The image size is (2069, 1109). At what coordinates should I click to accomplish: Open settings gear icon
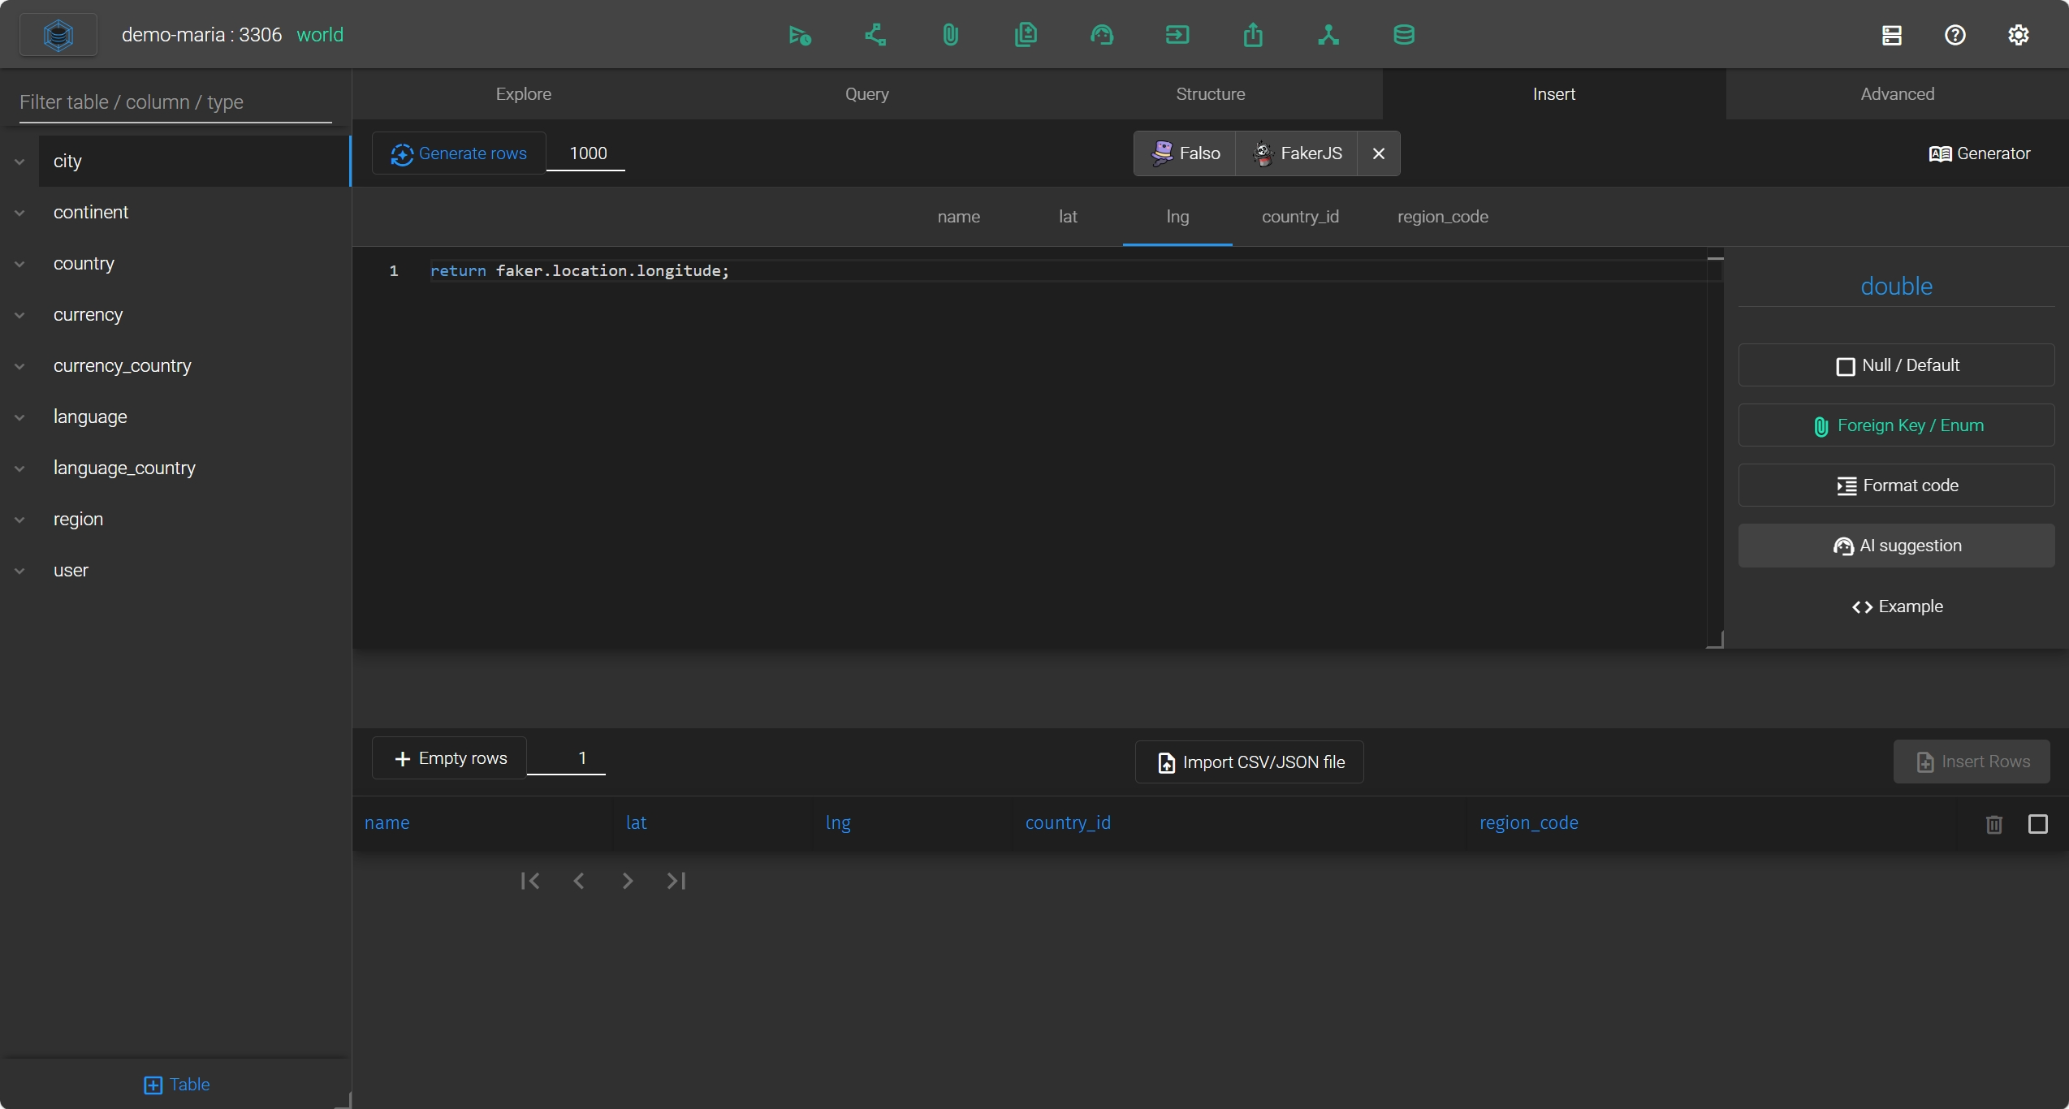coord(2018,35)
